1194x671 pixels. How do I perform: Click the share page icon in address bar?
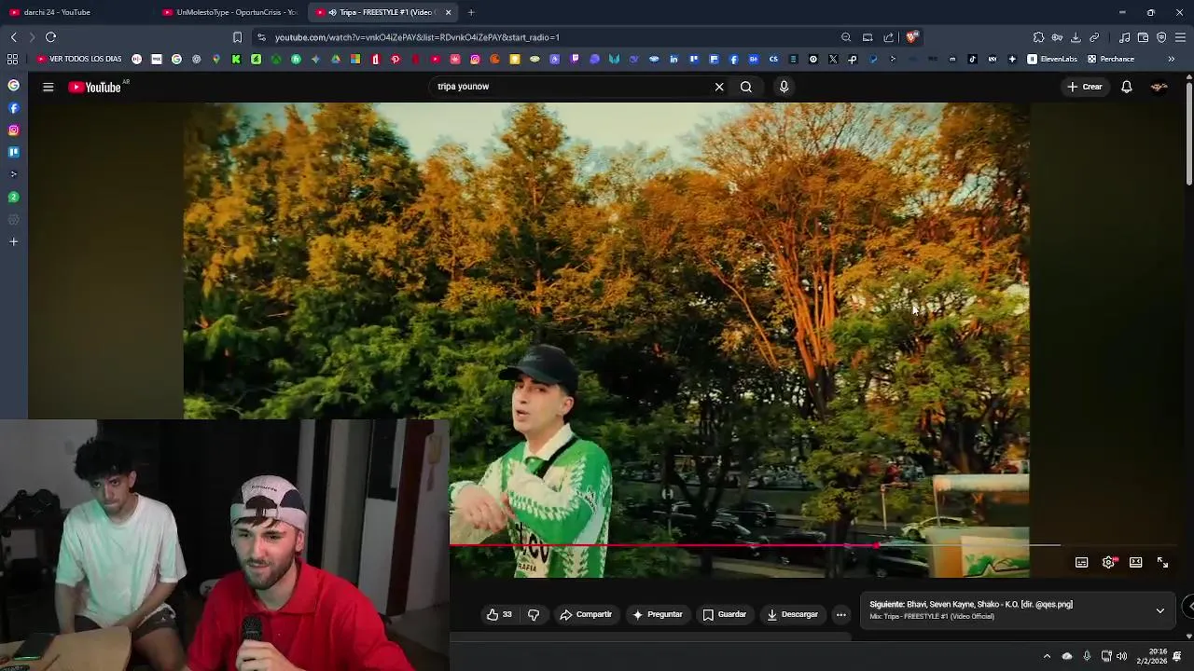(889, 37)
